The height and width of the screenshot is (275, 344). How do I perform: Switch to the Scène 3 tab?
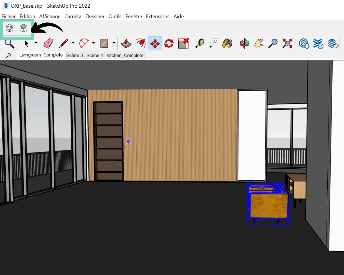pos(74,56)
